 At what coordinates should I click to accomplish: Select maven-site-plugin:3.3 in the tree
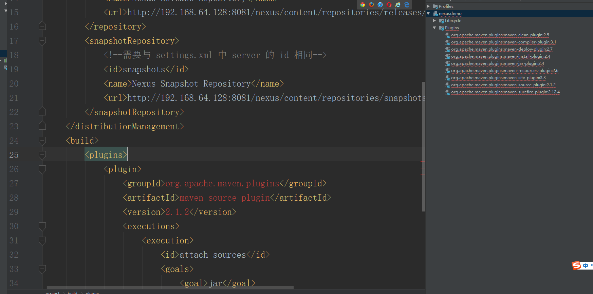(498, 78)
